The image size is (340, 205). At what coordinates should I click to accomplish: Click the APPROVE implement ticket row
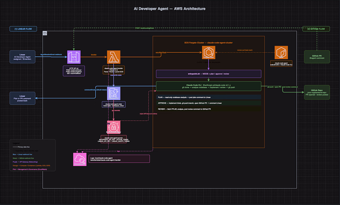[x=209, y=103]
